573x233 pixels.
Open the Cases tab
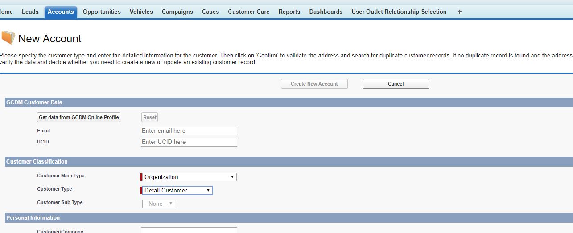pyautogui.click(x=210, y=12)
